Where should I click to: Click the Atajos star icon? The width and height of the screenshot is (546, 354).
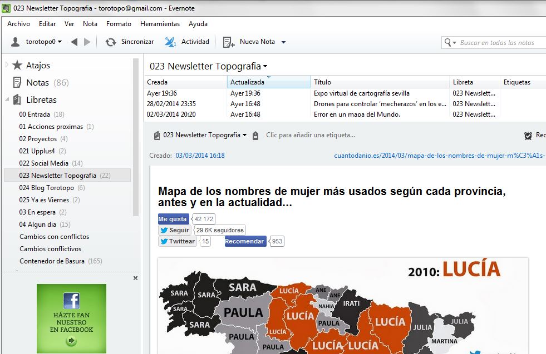point(17,66)
